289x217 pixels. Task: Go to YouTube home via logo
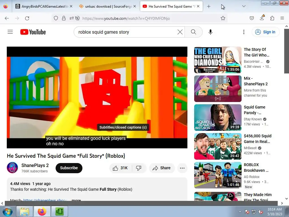33,32
